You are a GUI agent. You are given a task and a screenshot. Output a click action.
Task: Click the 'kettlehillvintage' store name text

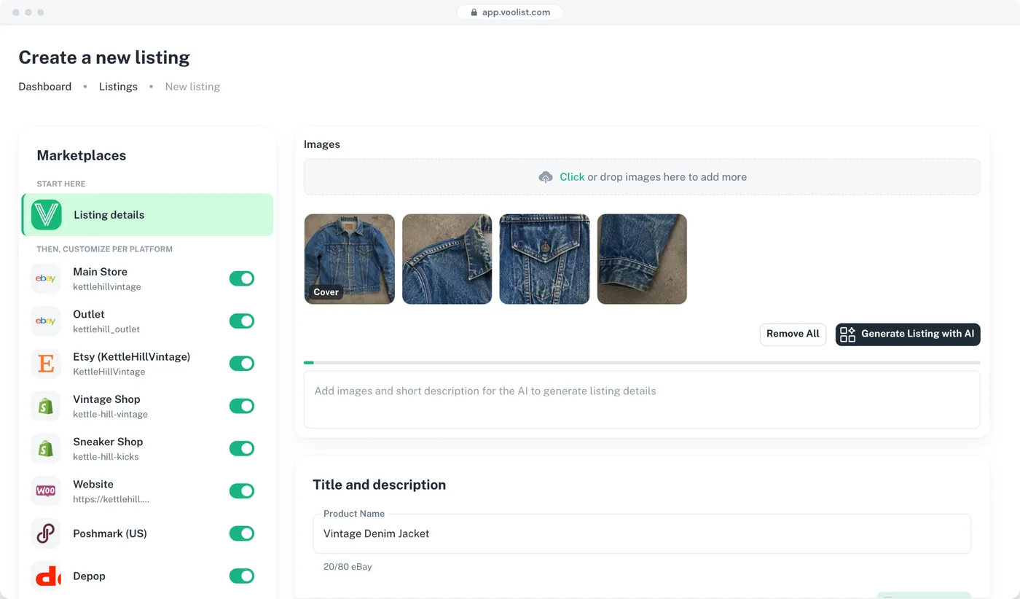click(107, 287)
